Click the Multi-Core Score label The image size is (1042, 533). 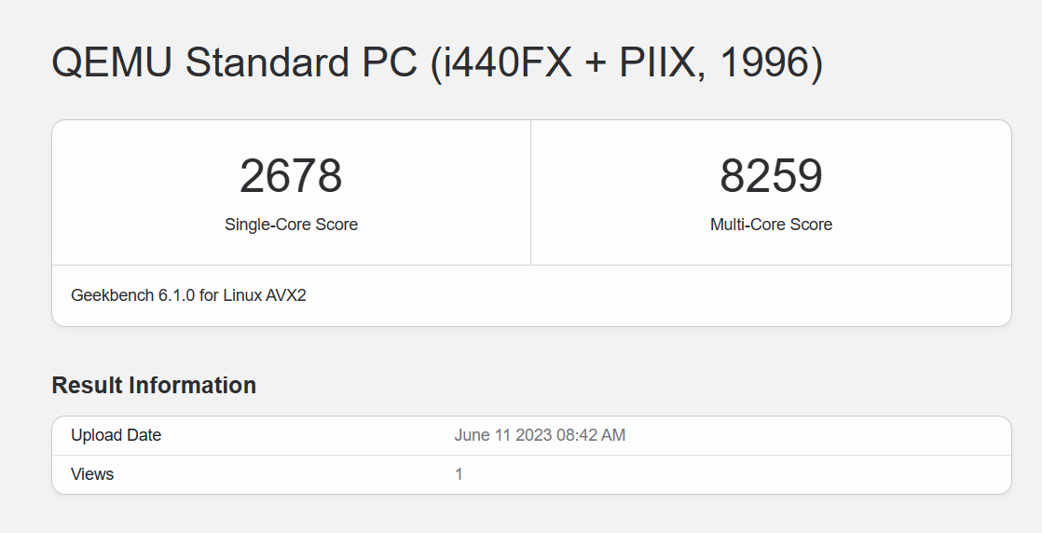click(771, 225)
